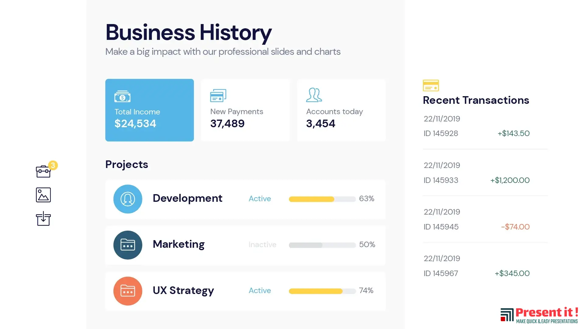Select the Total Income $24,534 card
The height and width of the screenshot is (329, 584).
pos(149,110)
